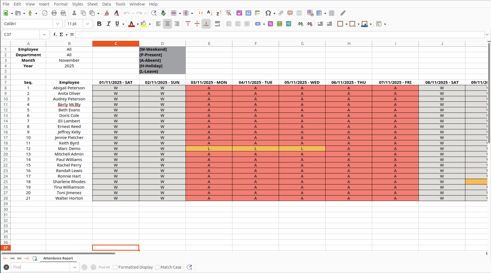Open the Special Character omega icon
Image resolution: width=491 pixels, height=273 pixels.
[268, 13]
